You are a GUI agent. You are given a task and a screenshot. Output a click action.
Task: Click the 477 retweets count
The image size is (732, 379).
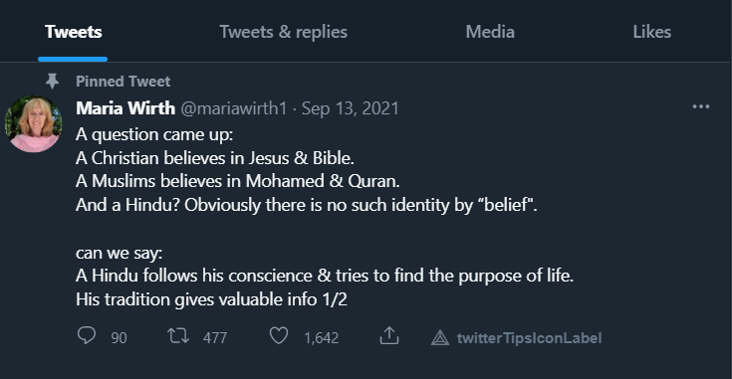point(215,337)
